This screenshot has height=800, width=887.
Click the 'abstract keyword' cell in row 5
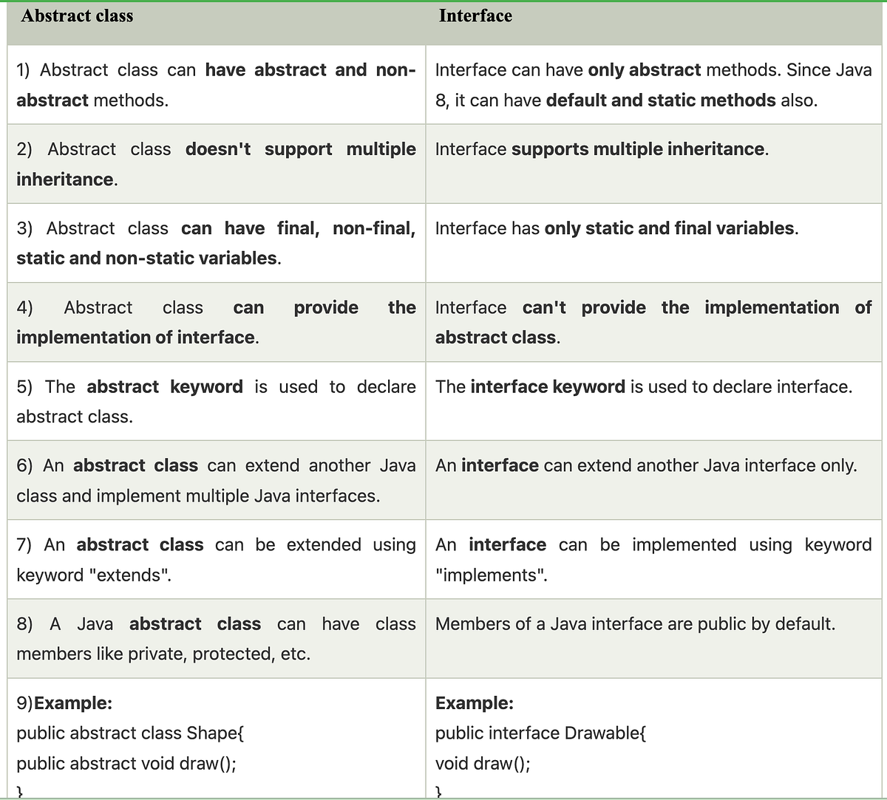coord(217,401)
